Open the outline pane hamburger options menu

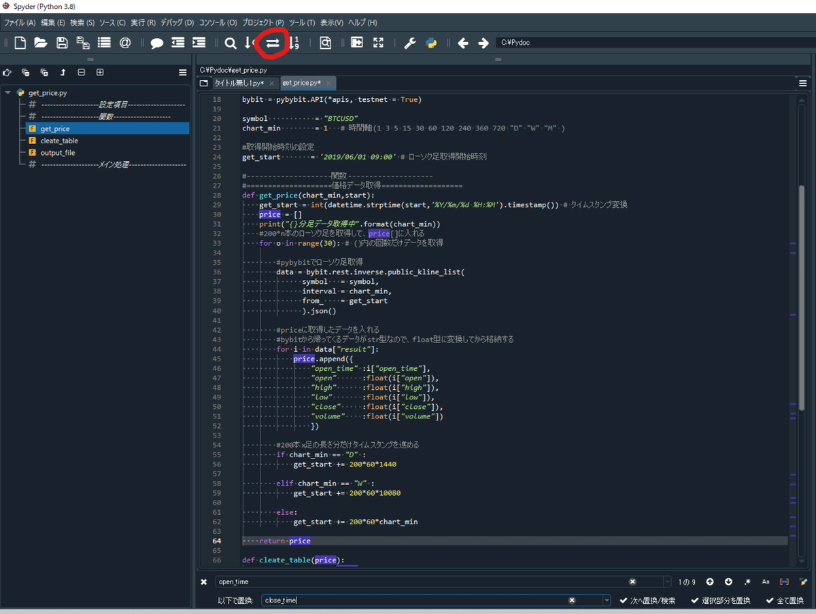coord(182,73)
